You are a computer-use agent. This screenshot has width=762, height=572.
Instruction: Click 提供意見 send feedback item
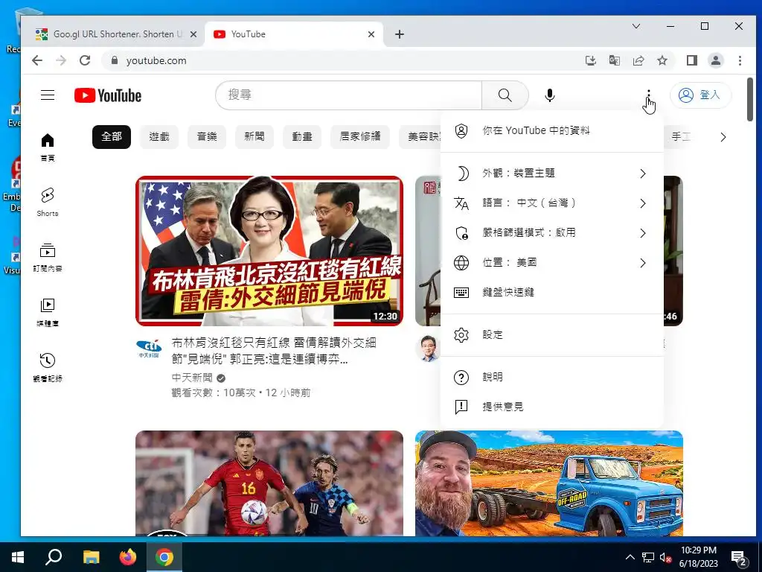[551, 407]
